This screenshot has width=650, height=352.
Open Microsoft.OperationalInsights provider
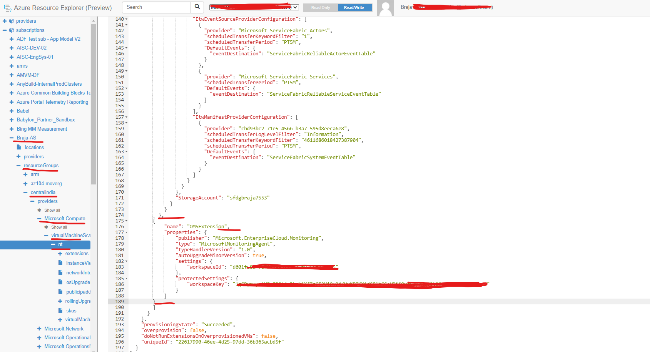pyautogui.click(x=67, y=337)
